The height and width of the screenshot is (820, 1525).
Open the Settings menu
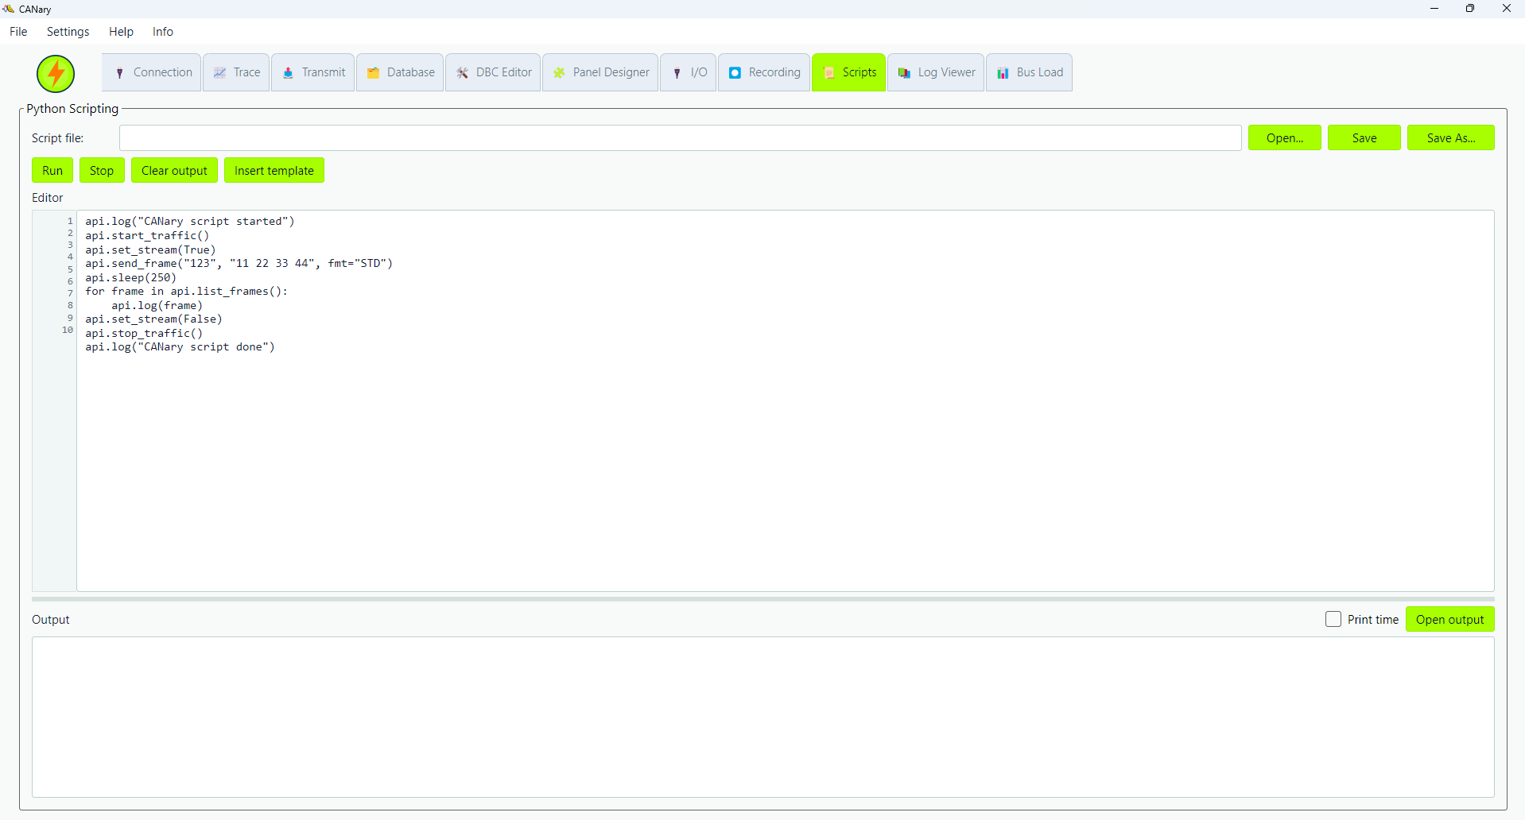[68, 32]
